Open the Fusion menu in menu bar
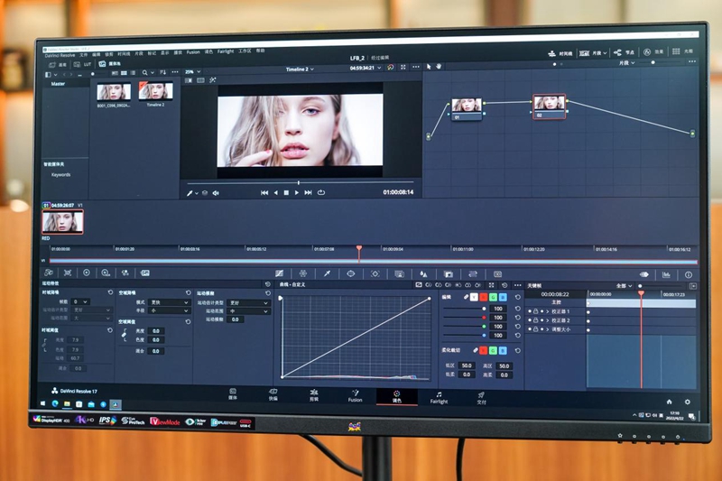The height and width of the screenshot is (481, 722). (x=193, y=51)
